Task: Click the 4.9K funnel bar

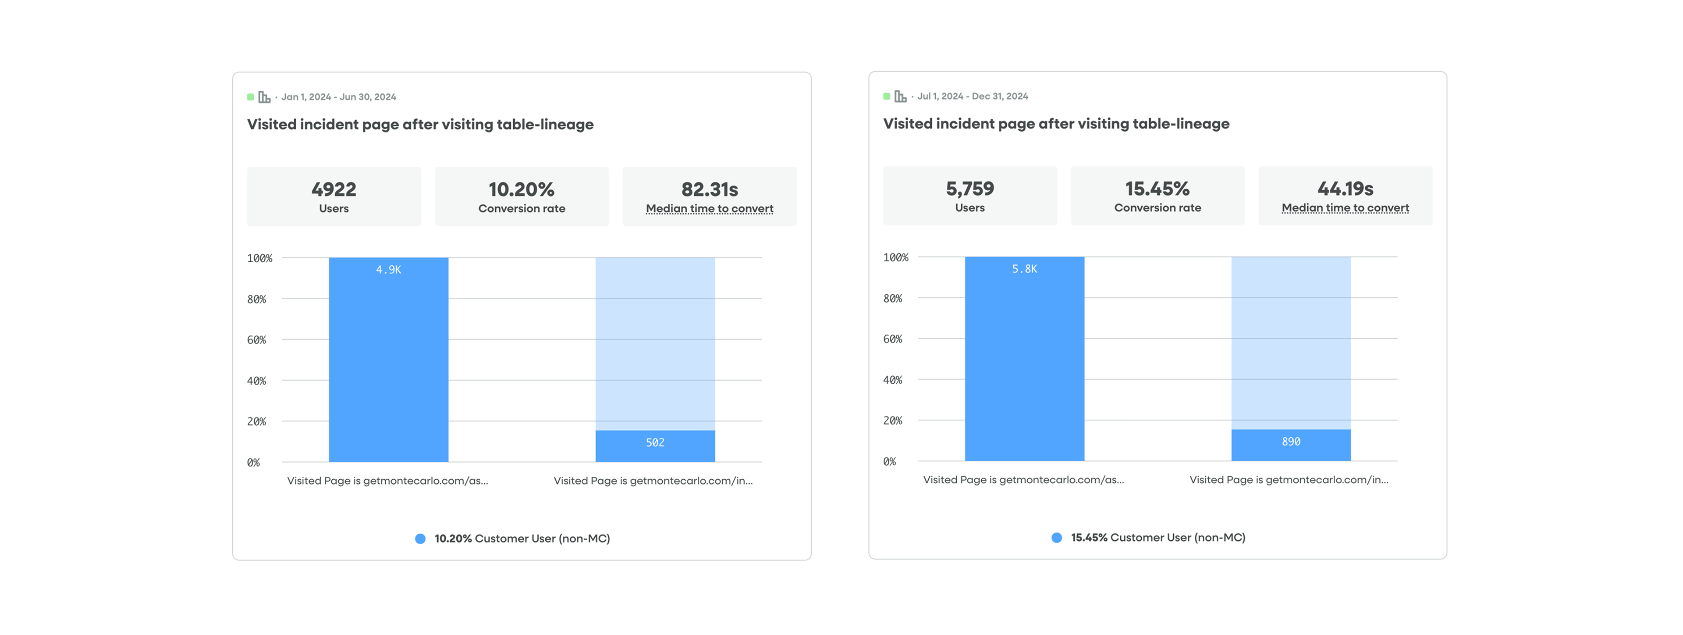Action: click(x=389, y=360)
